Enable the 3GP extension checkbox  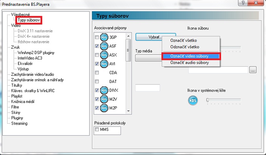97,37
